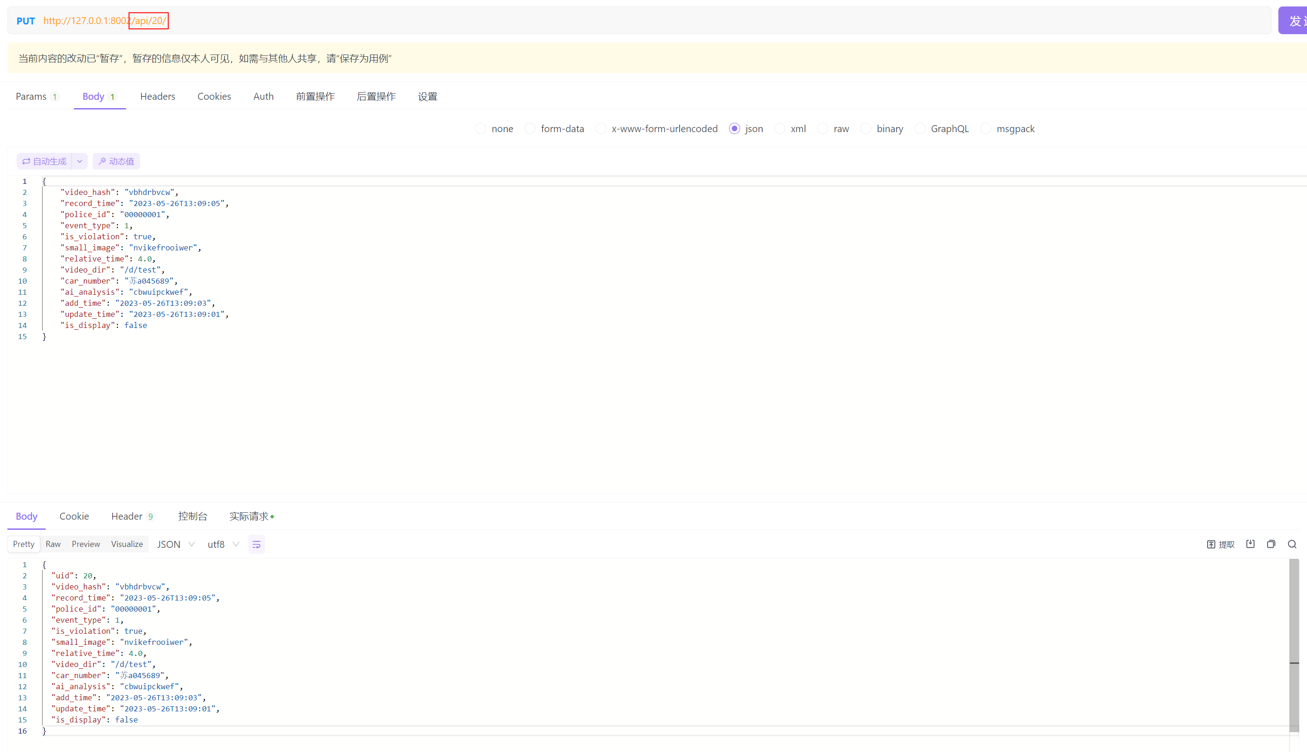Click the extract (提取) button in the response toolbar
Screen dimensions: 1307x752
point(1220,545)
